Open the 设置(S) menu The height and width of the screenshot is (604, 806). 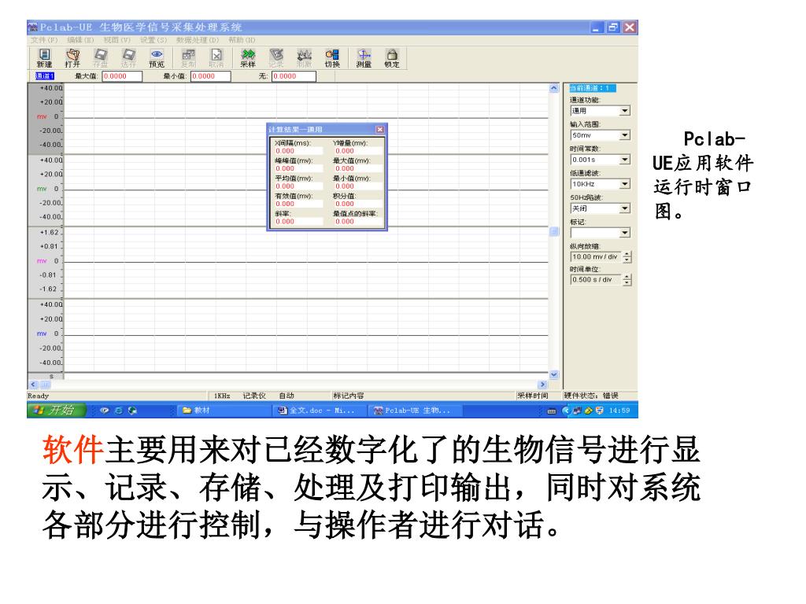coord(153,39)
